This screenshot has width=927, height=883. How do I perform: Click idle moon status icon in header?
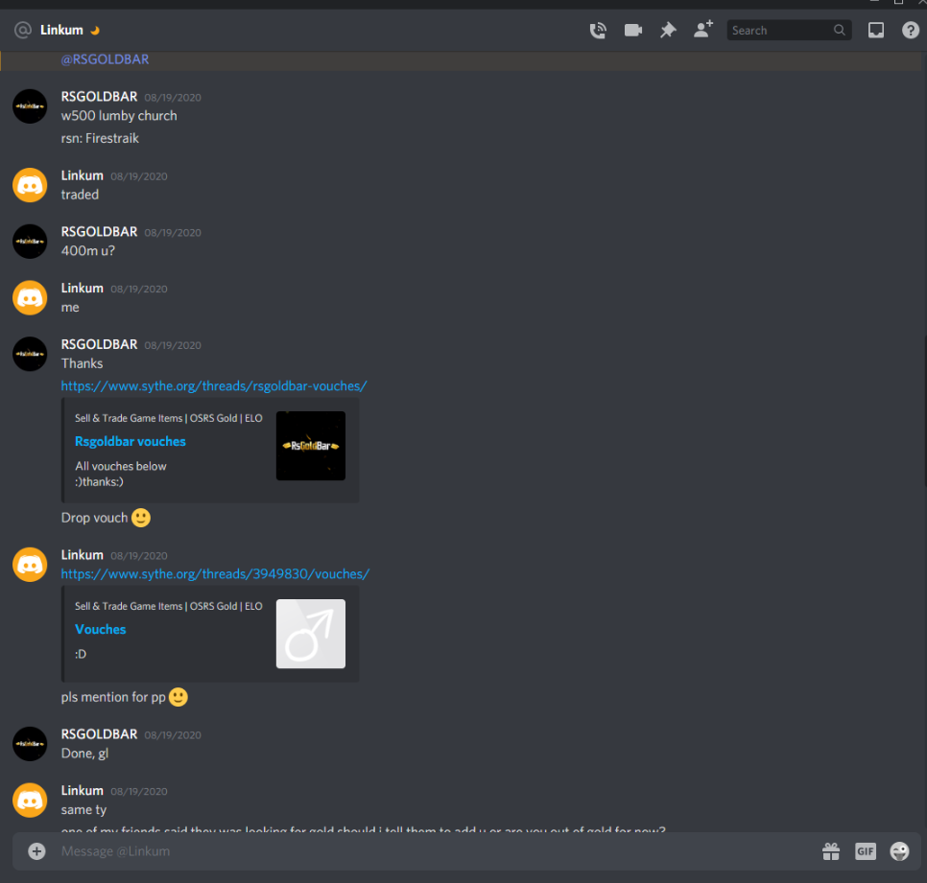[95, 30]
